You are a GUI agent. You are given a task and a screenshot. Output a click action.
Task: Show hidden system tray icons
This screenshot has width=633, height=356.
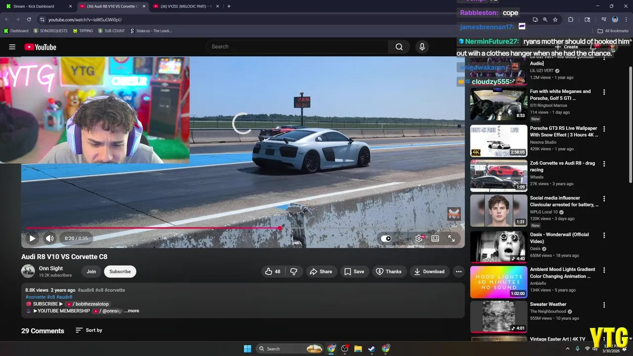567,349
